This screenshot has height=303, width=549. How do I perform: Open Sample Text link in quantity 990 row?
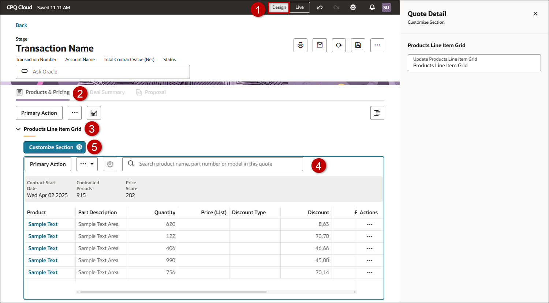43,260
